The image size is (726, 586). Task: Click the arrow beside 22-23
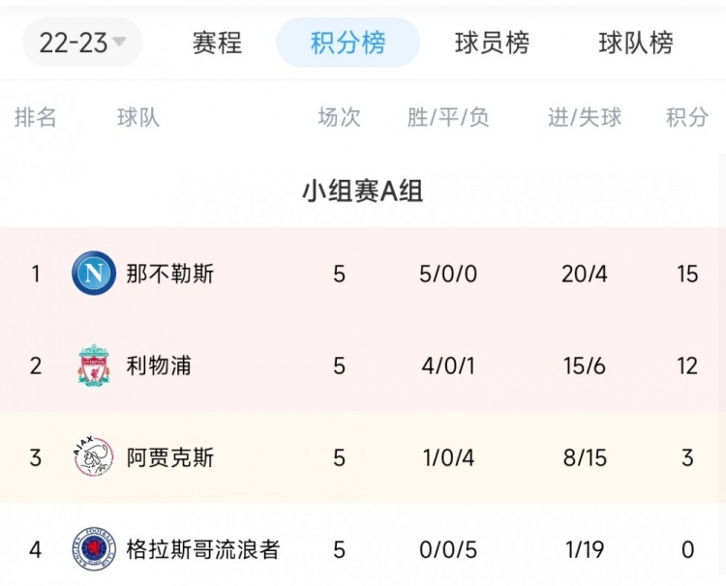tap(119, 42)
